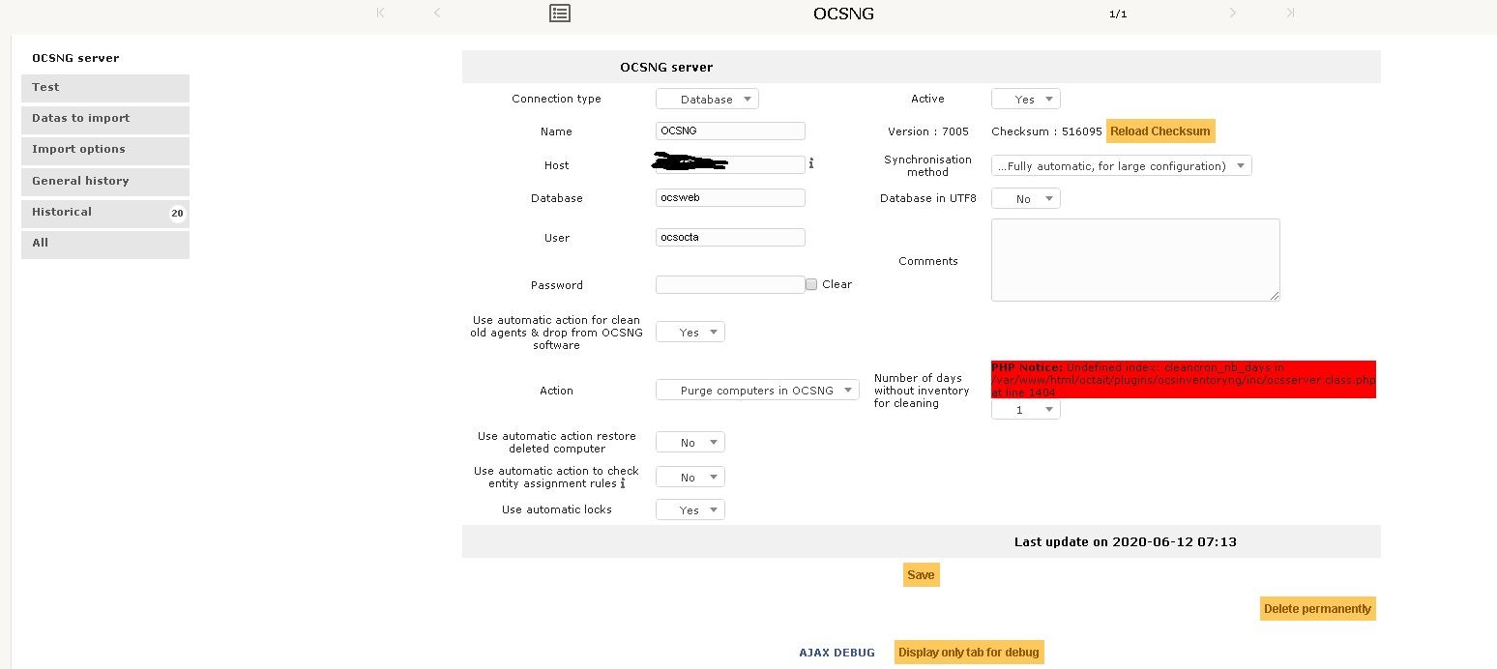The image size is (1497, 669).
Task: Switch to the Historical tab
Action: [105, 213]
